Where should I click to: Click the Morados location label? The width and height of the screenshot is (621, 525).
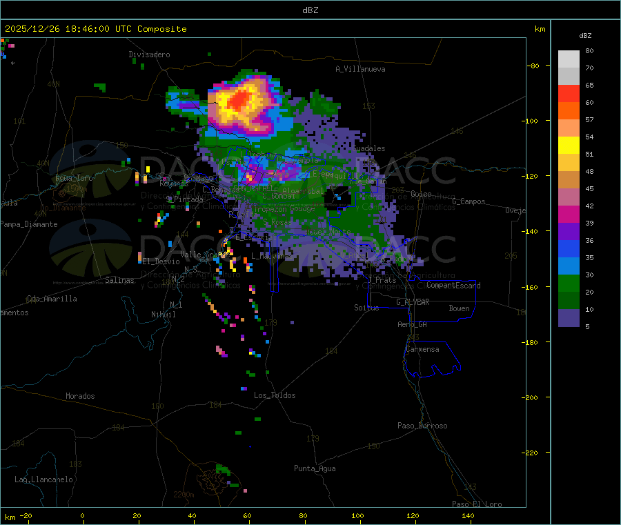(x=80, y=396)
